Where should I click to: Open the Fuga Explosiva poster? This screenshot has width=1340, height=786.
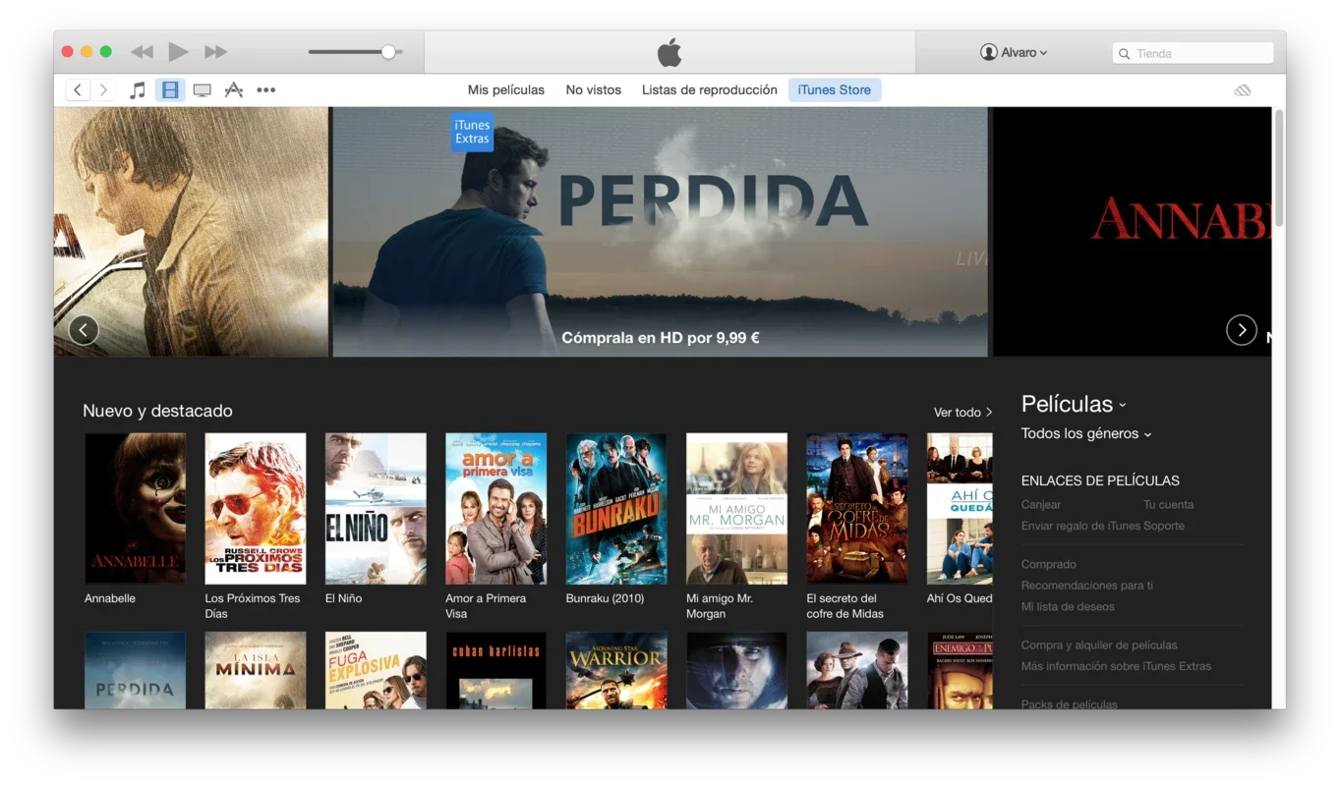coord(376,670)
